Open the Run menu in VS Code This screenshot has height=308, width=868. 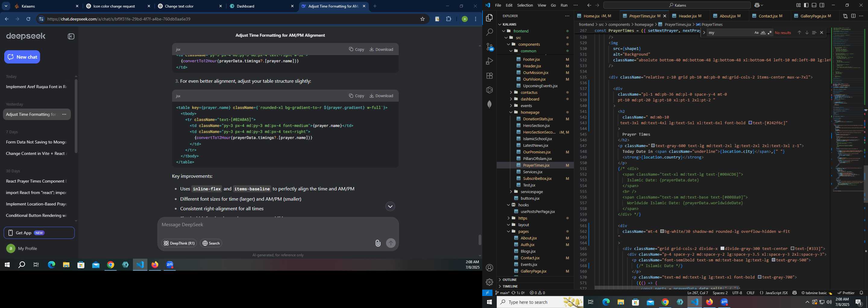point(564,5)
